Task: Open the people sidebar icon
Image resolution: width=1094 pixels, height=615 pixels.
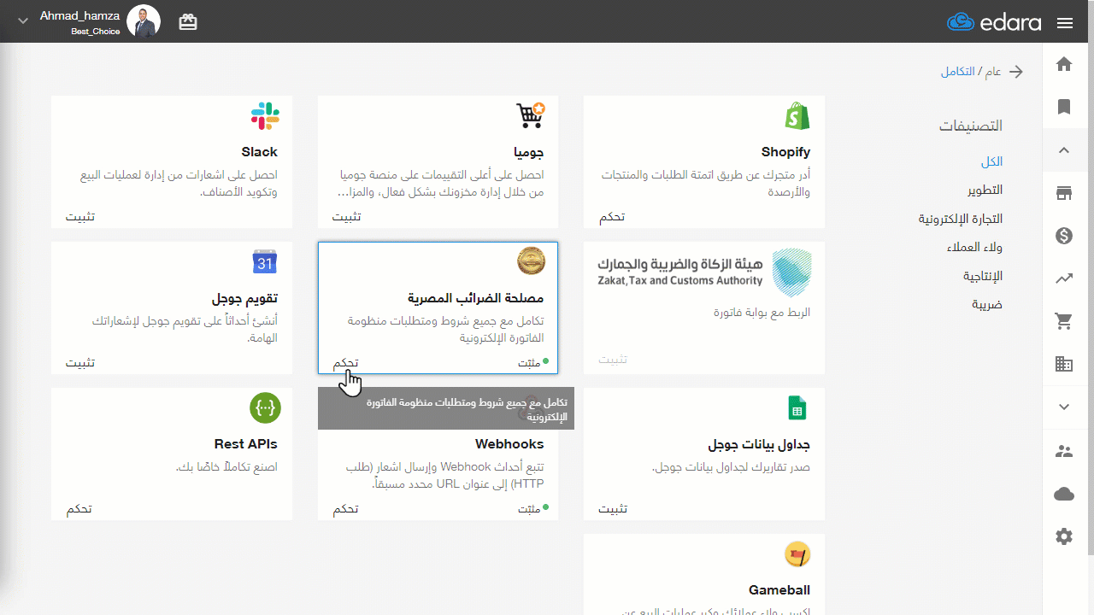Action: tap(1064, 451)
